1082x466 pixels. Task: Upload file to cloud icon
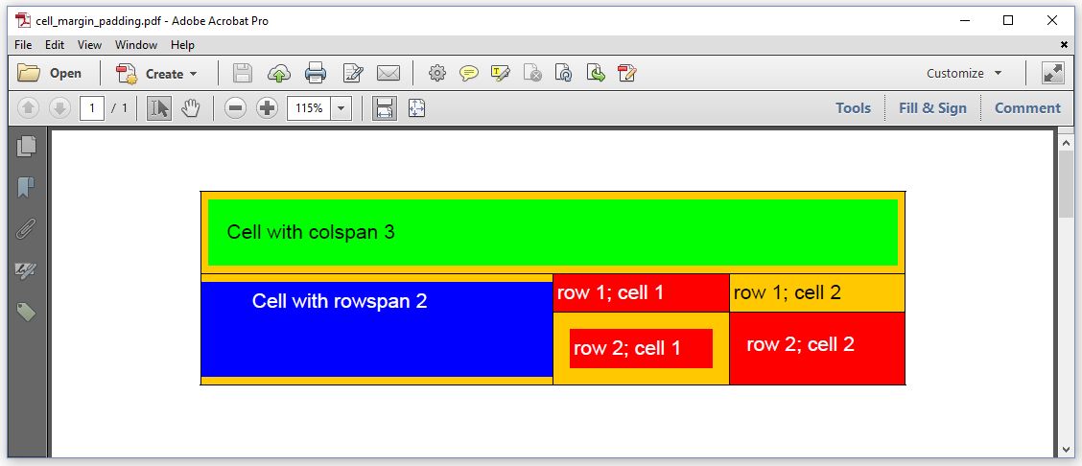click(x=279, y=73)
